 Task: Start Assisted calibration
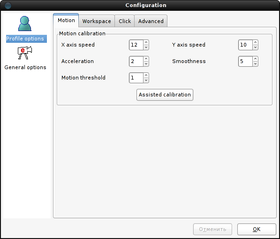(x=165, y=95)
